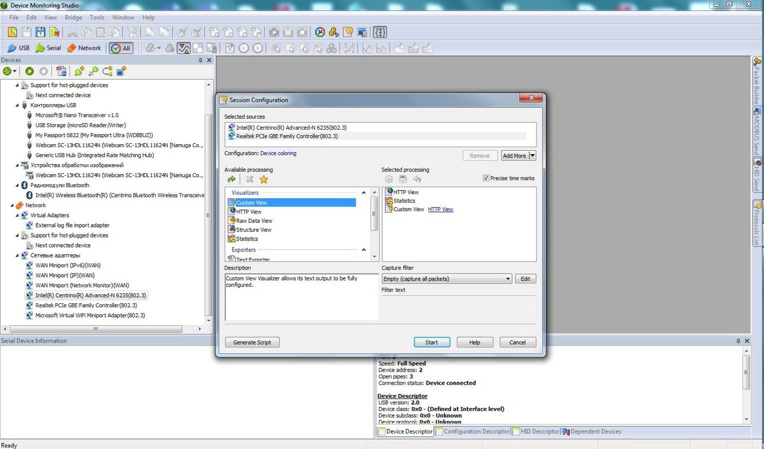This screenshot has width=764, height=449.
Task: Click gray X icon under Available processing
Action: [249, 179]
